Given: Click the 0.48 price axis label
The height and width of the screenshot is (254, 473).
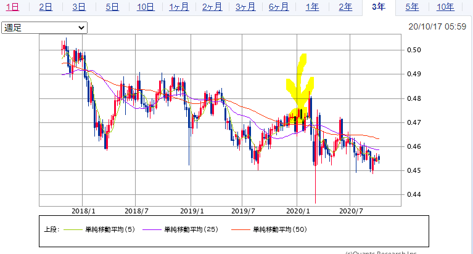Looking at the screenshot, I should 414,98.
